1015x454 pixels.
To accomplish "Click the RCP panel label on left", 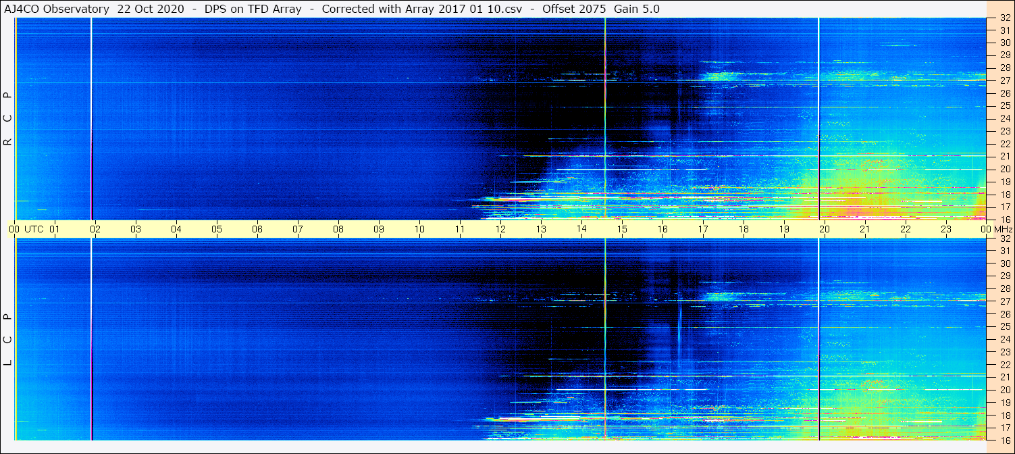I will pos(7,119).
